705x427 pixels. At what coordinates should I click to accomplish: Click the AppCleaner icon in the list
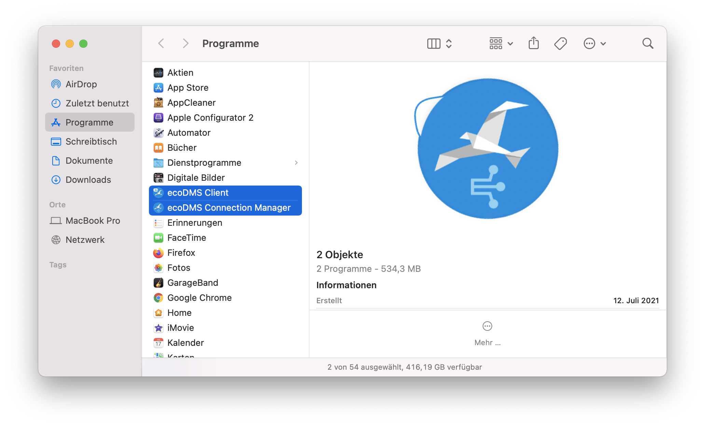point(158,103)
